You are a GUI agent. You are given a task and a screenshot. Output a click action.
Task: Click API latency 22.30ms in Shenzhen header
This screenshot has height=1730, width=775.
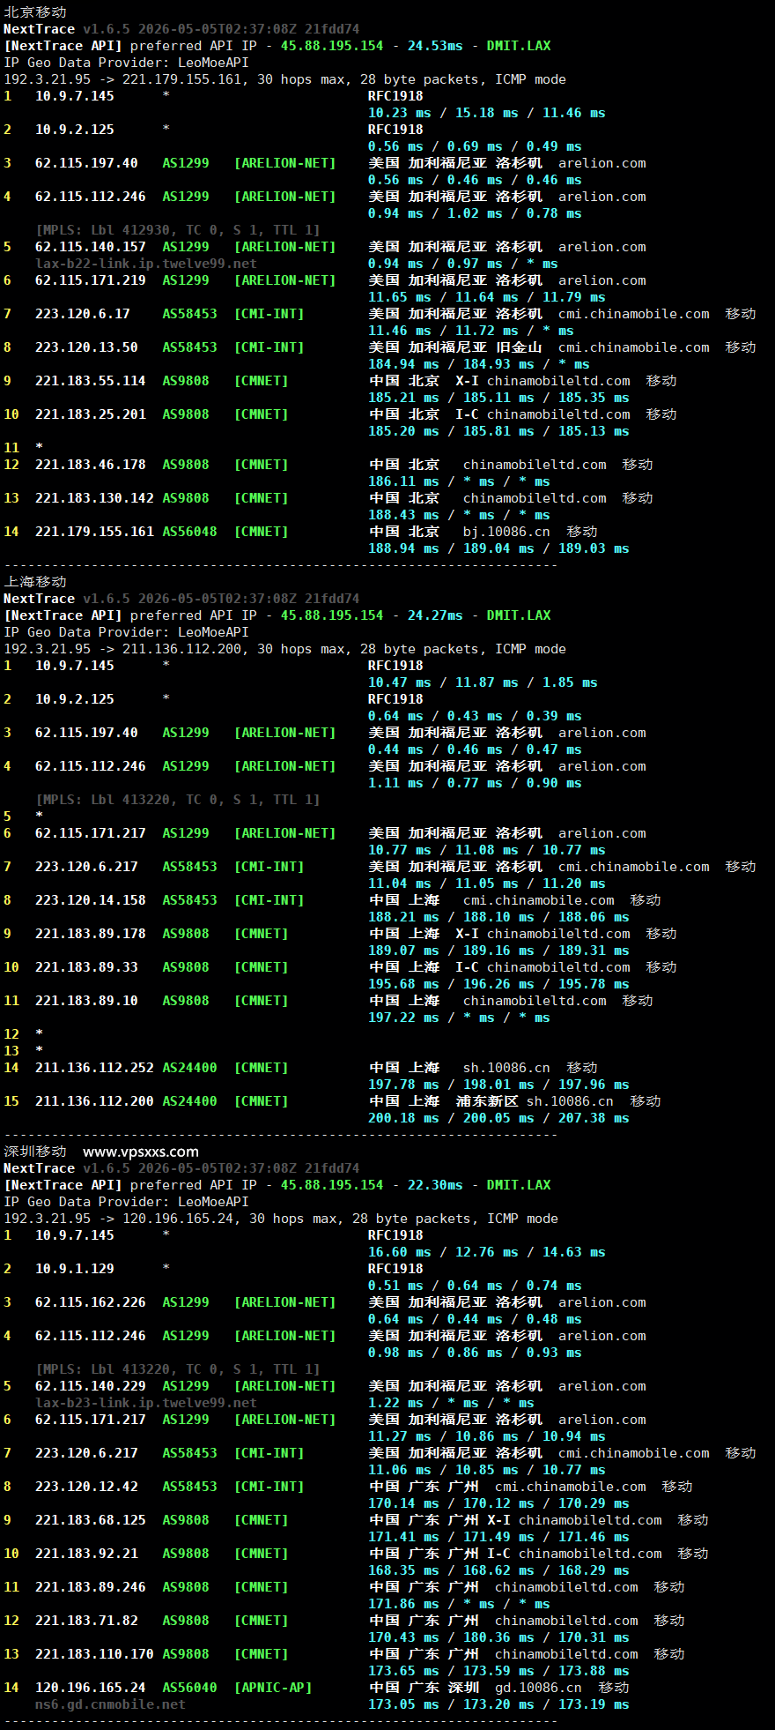point(435,1185)
